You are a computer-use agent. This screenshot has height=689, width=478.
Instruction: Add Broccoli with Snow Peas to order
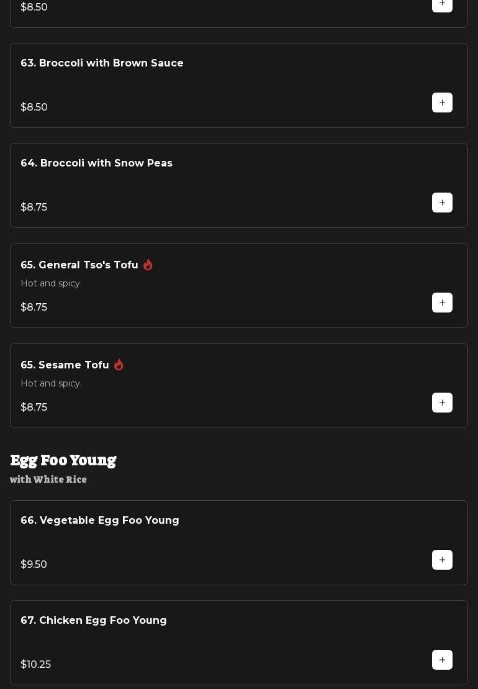pos(442,203)
